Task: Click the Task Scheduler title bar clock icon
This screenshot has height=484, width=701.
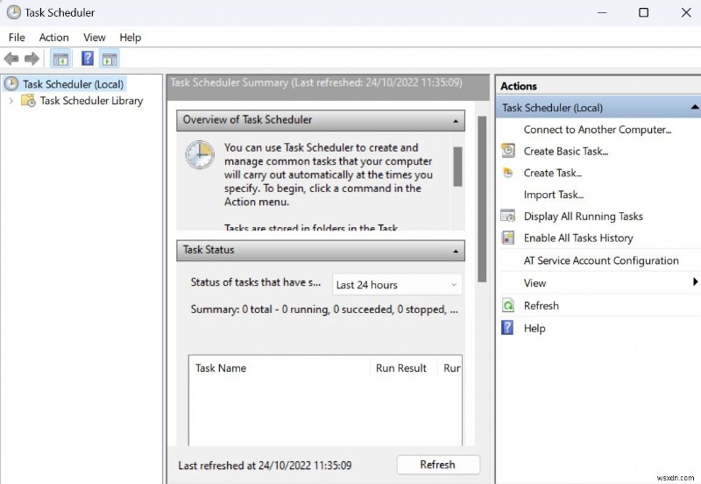Action: pos(13,12)
